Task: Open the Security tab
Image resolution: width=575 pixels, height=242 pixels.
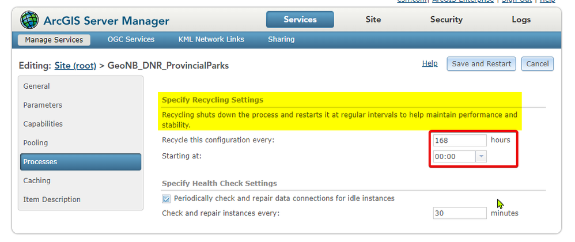Action: point(446,20)
